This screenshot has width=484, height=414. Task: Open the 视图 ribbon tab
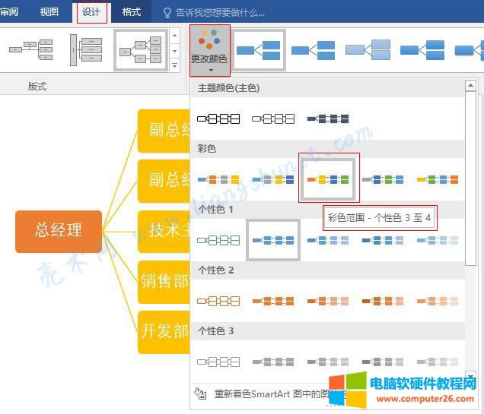(x=49, y=12)
